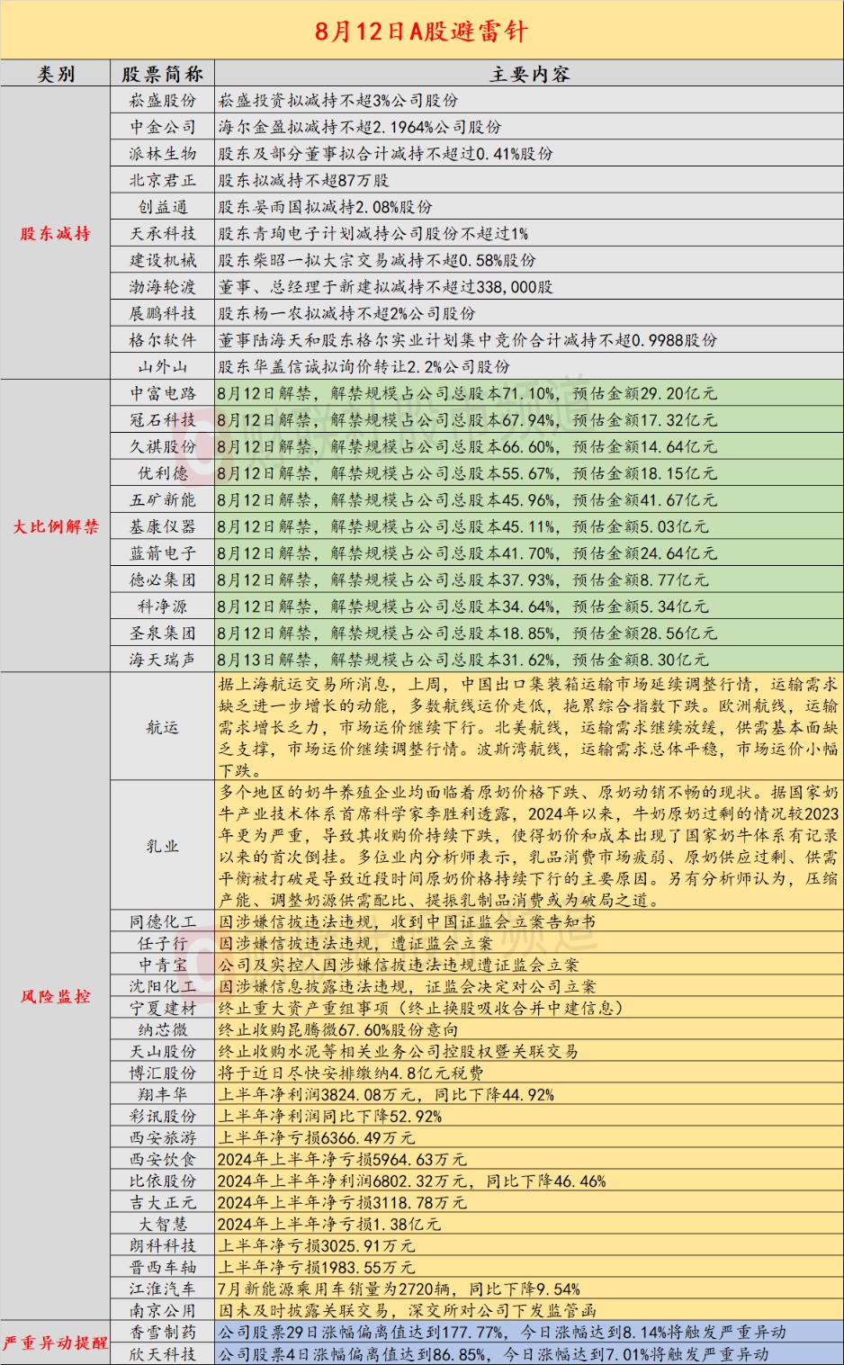Click the '乳业' sector cell

(162, 846)
